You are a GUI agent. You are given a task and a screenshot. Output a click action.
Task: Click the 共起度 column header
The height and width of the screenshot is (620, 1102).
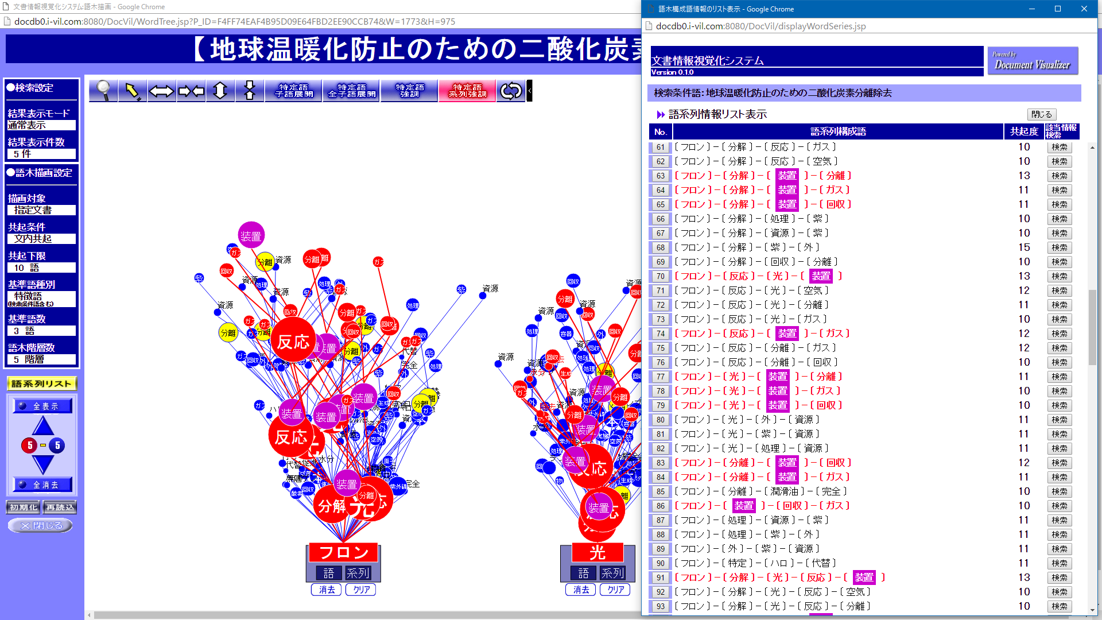[x=1024, y=131]
